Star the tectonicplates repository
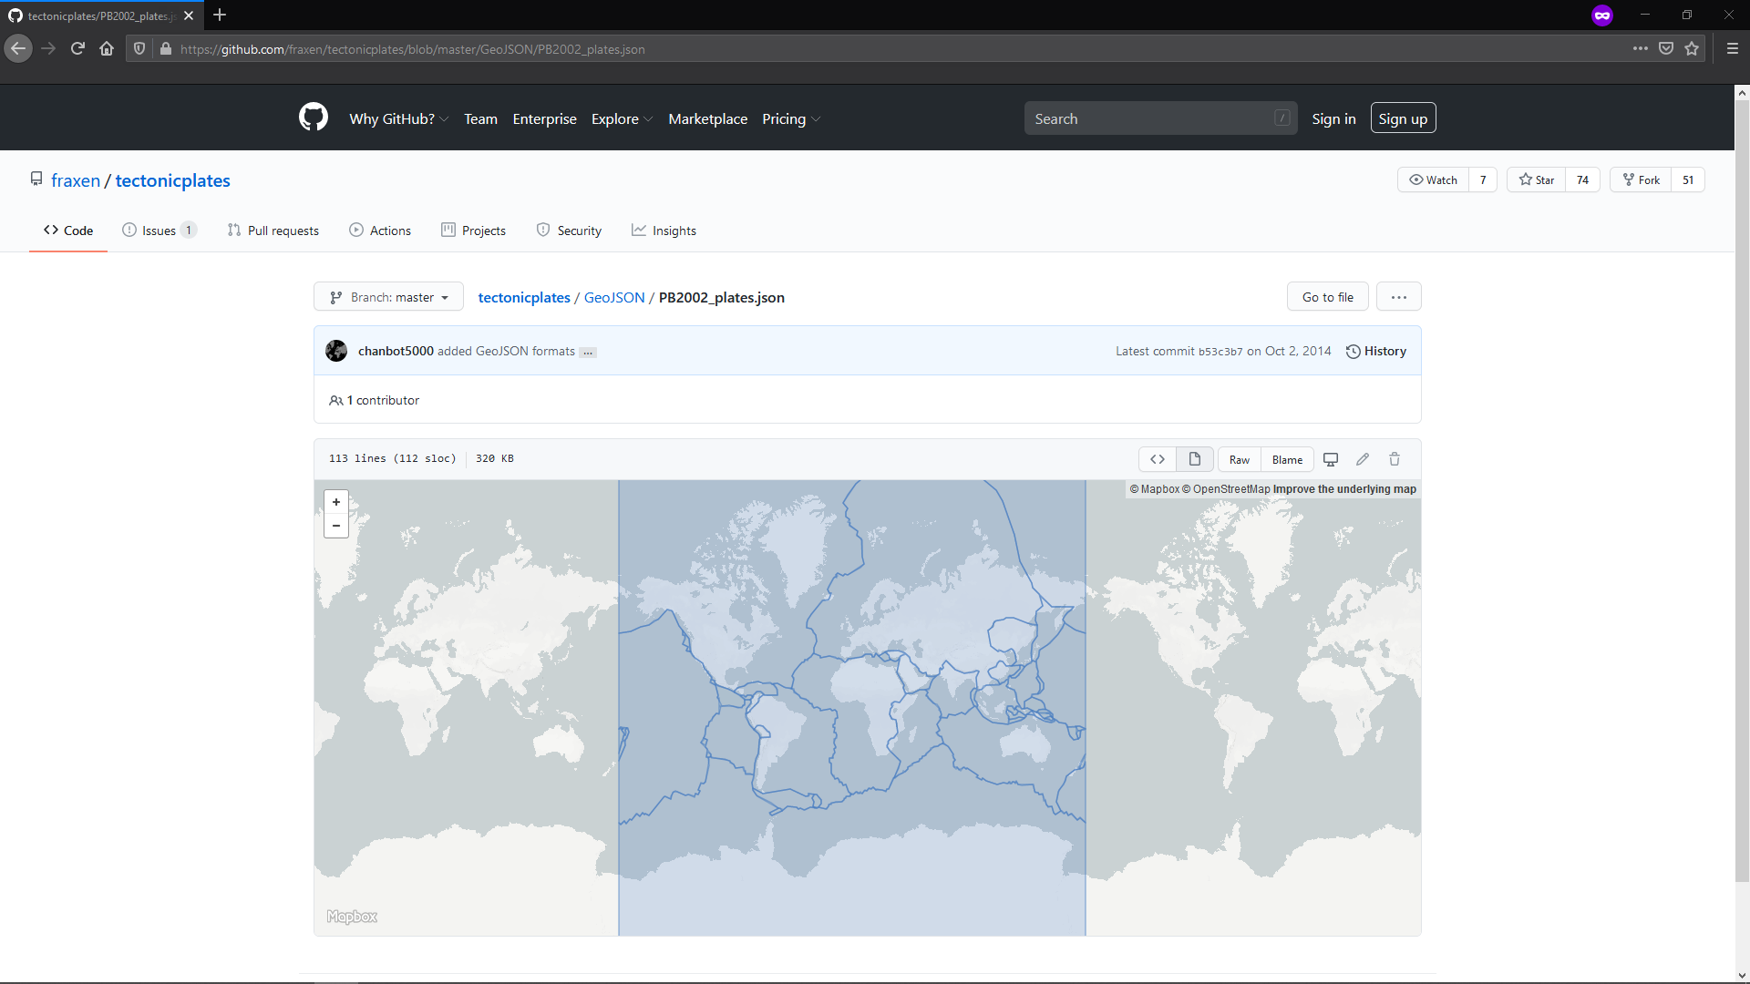 (x=1537, y=179)
